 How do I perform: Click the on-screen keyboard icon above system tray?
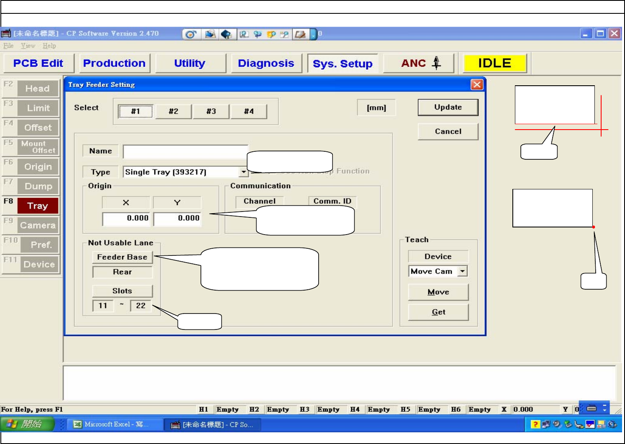592,408
